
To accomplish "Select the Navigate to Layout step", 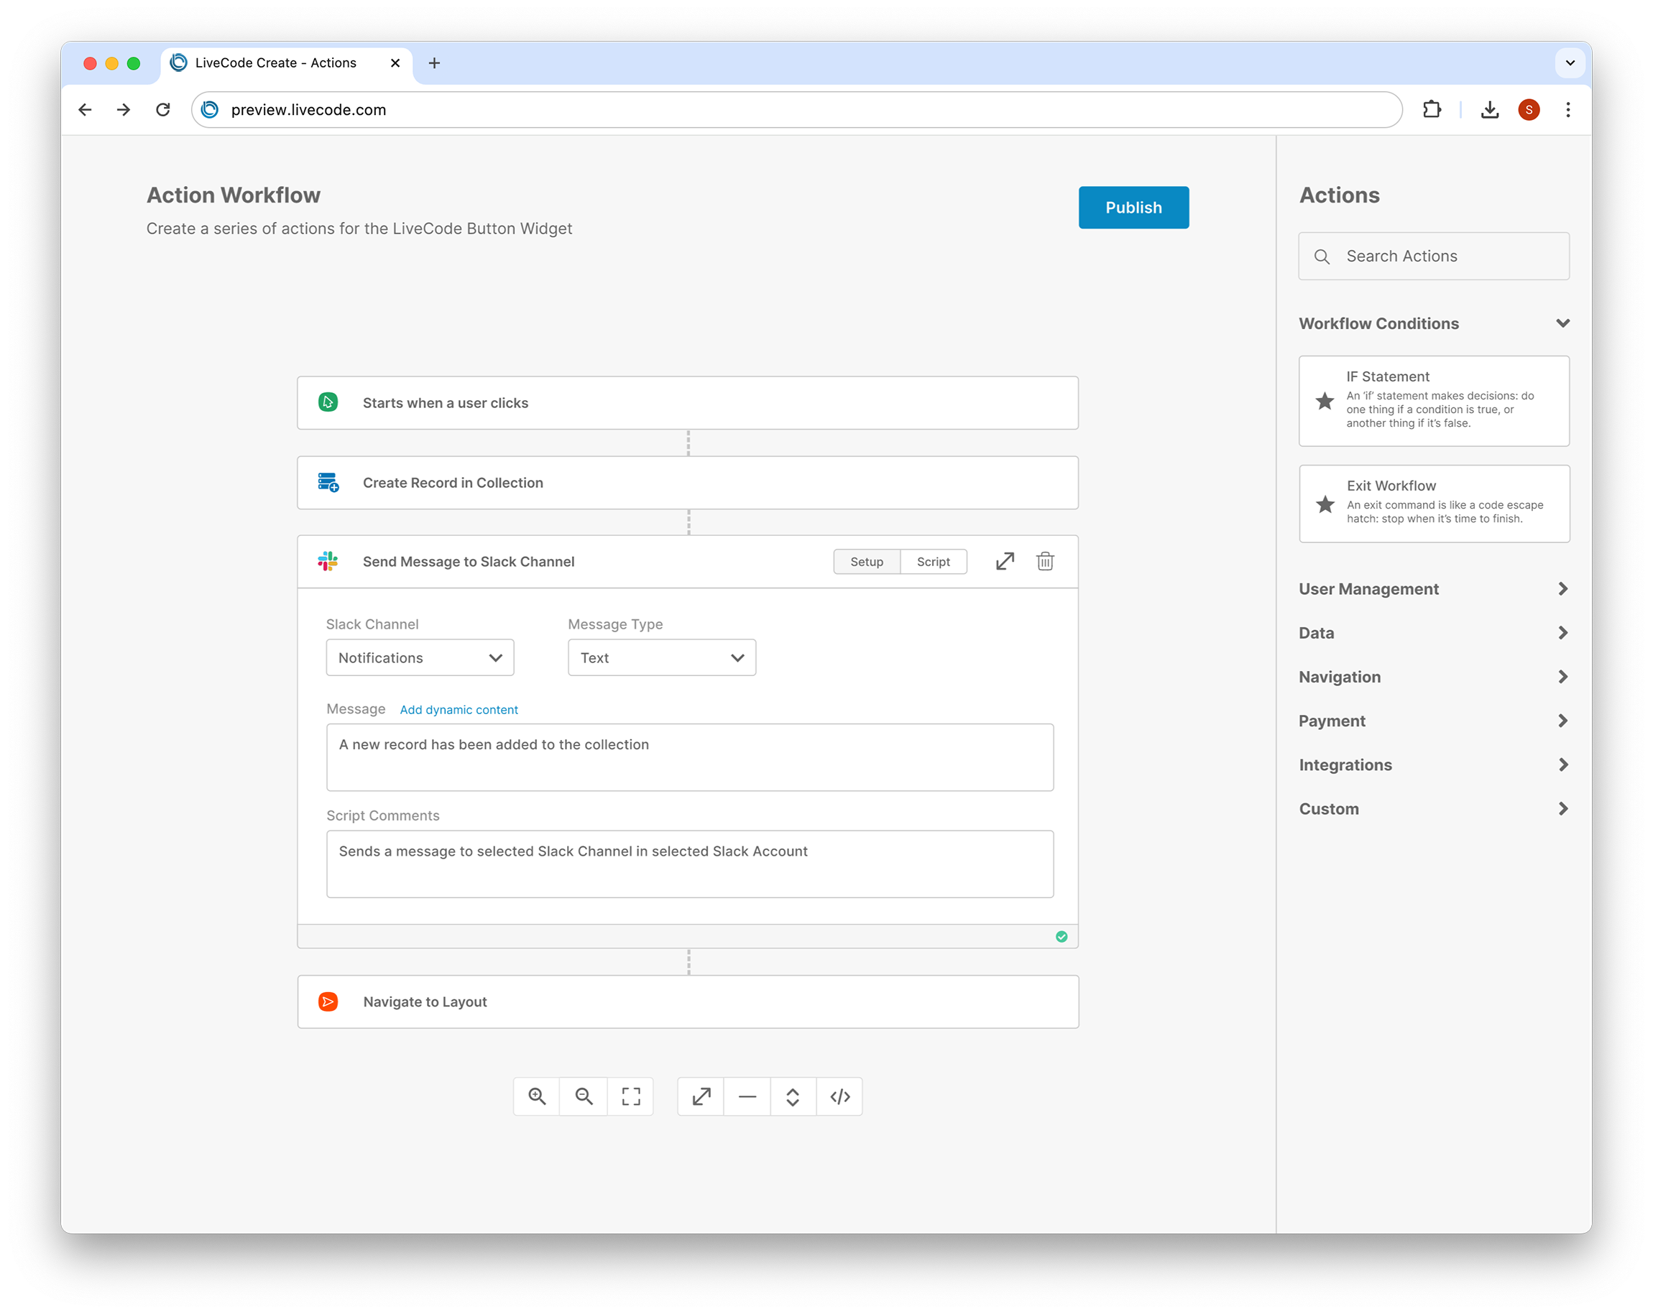I will (687, 1002).
